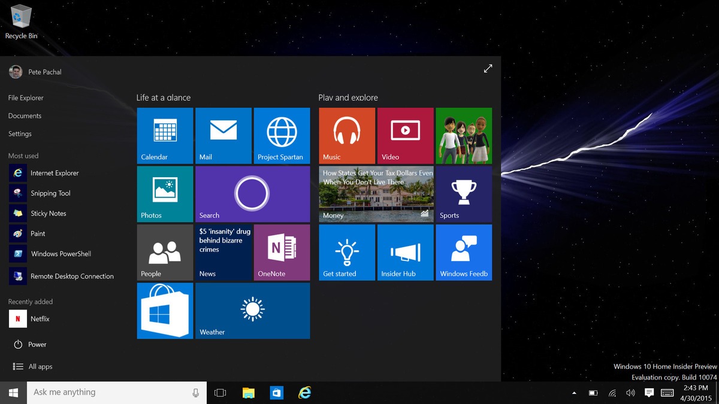Launch Windows PowerShell from Most used
Image resolution: width=719 pixels, height=404 pixels.
tap(50, 254)
